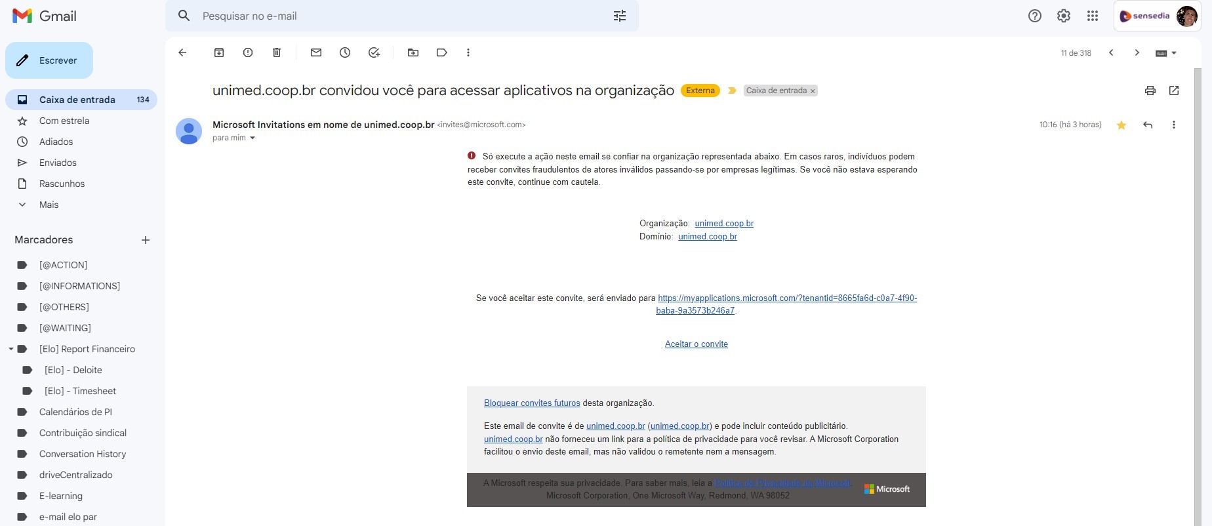The image size is (1212, 526).
Task: Open the email in a new window
Action: click(1174, 91)
